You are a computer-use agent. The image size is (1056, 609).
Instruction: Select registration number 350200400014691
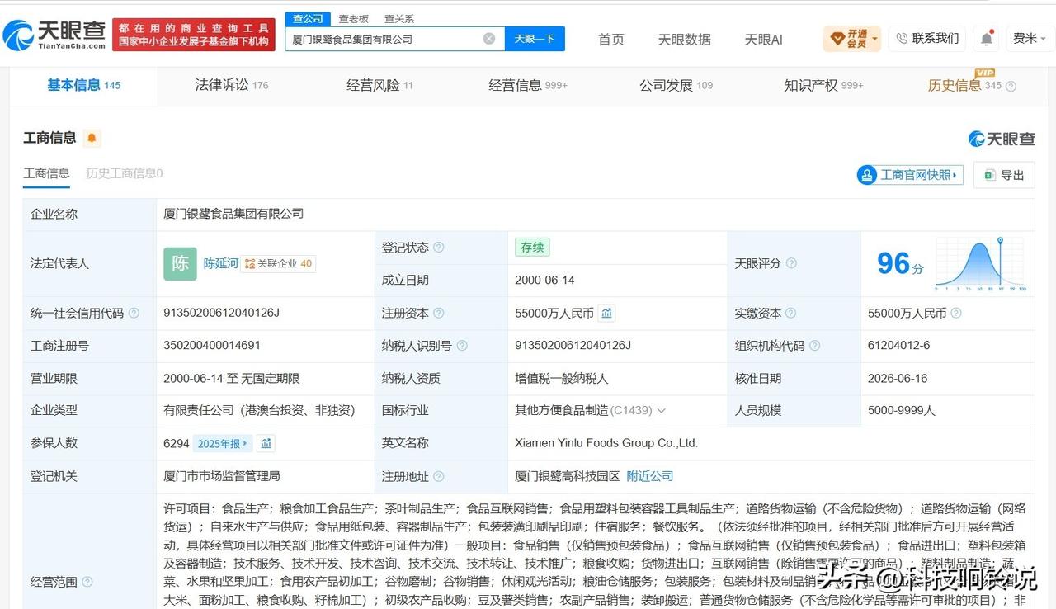tap(212, 346)
